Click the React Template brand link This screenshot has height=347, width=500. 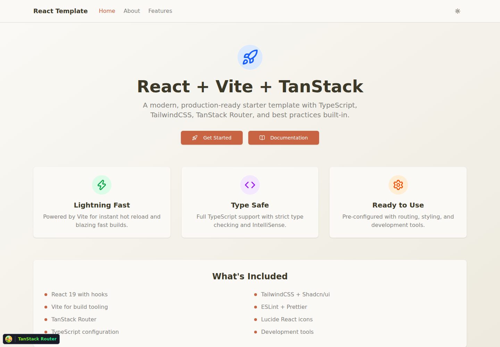[60, 11]
